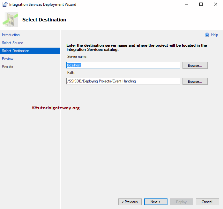The image size is (223, 209).
Task: Click into the Server name input field
Action: (123, 65)
